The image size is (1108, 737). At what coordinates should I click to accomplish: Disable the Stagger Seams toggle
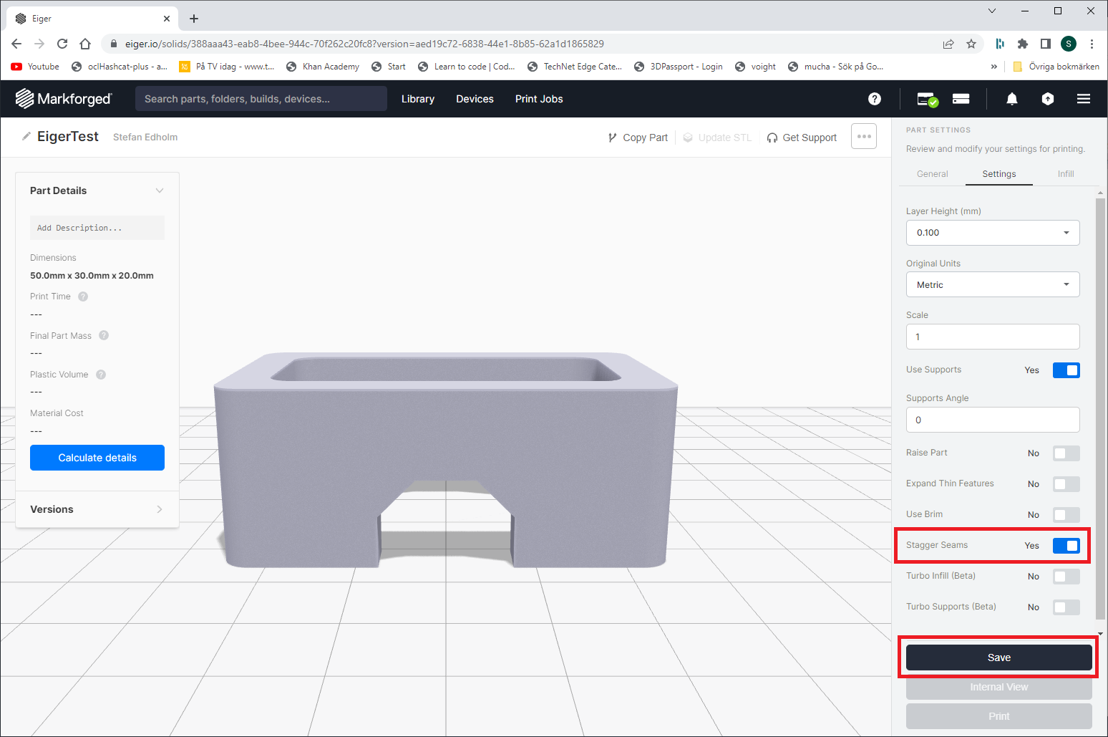click(1066, 546)
